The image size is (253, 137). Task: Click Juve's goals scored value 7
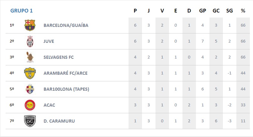pos(203,41)
